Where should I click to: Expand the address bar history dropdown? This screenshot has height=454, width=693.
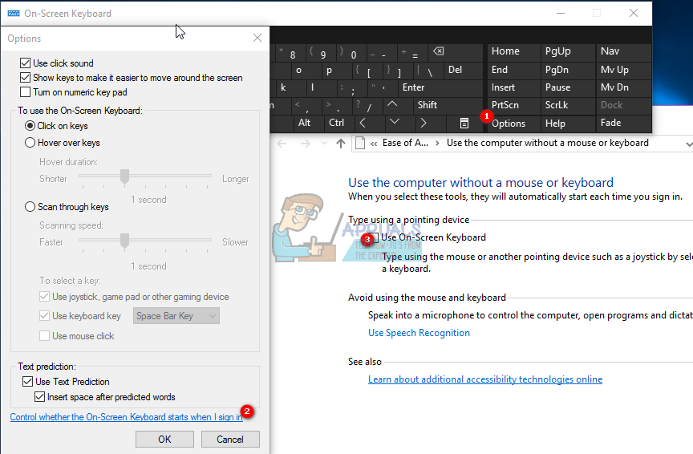click(688, 144)
